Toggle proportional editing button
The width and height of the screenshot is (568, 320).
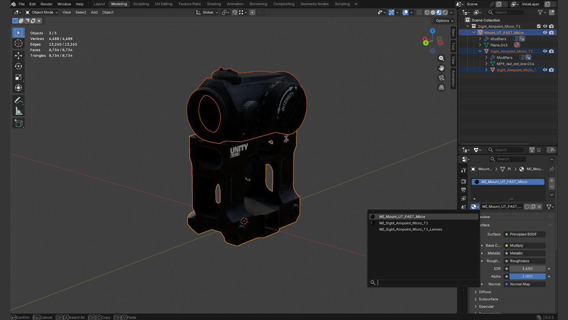252,12
